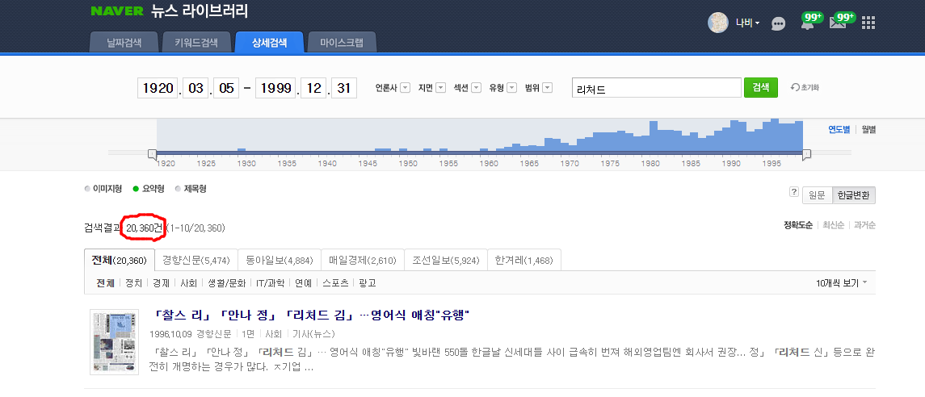925x397 pixels.
Task: Click the end day field 31
Action: pos(344,88)
